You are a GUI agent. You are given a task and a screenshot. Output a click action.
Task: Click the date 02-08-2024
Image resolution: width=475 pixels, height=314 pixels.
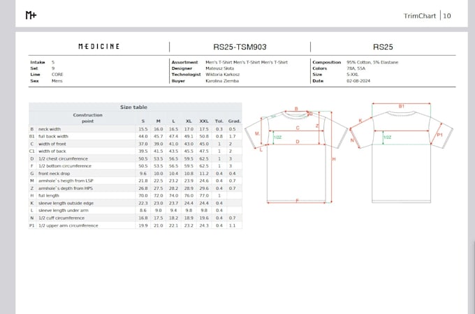coord(358,81)
